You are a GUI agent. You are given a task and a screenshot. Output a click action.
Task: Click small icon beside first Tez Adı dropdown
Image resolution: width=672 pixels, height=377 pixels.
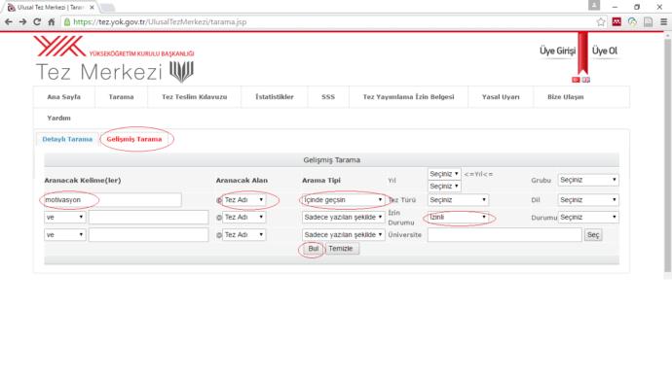coord(219,200)
